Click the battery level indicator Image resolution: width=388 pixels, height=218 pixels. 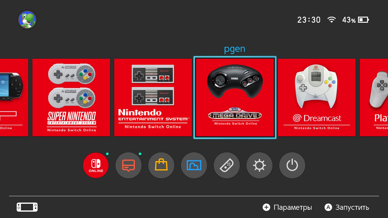pyautogui.click(x=356, y=20)
